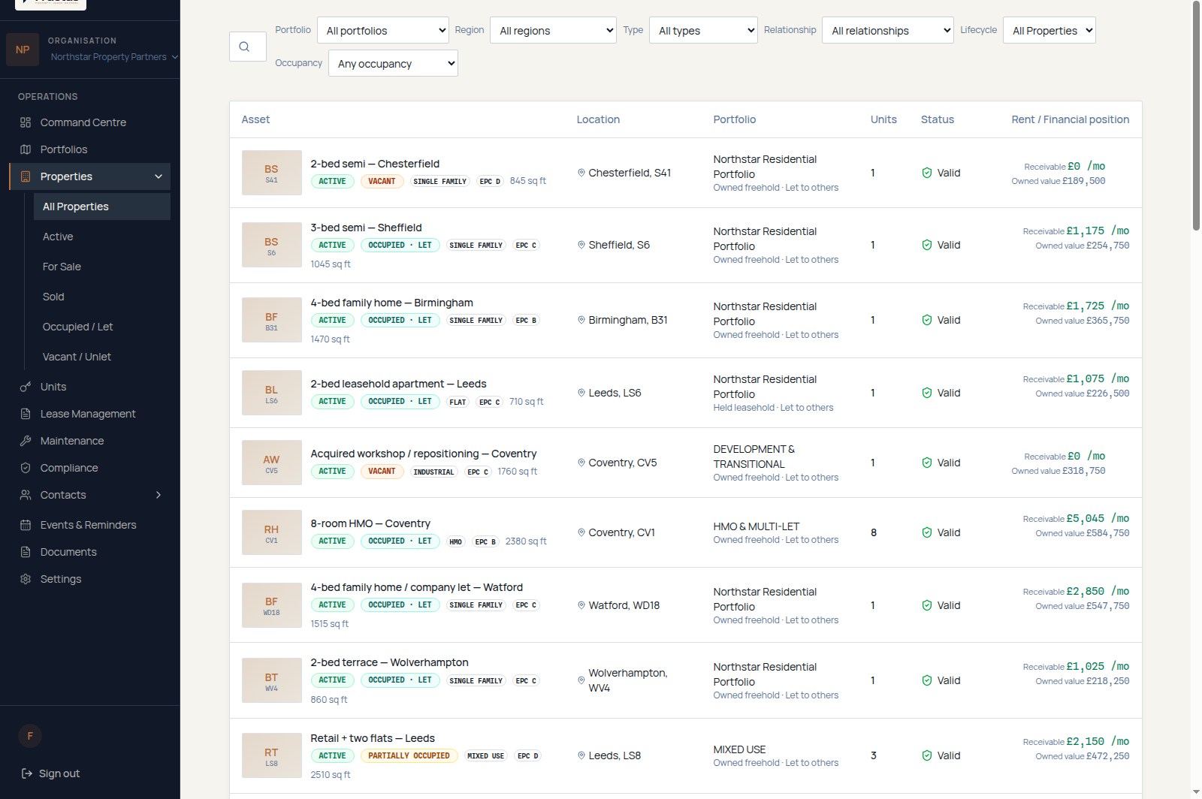The width and height of the screenshot is (1202, 799).
Task: Click the Asset column header
Action: [x=255, y=119]
